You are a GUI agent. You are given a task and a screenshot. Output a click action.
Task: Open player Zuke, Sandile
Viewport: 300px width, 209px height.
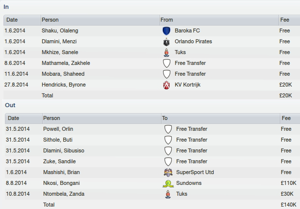(x=59, y=161)
